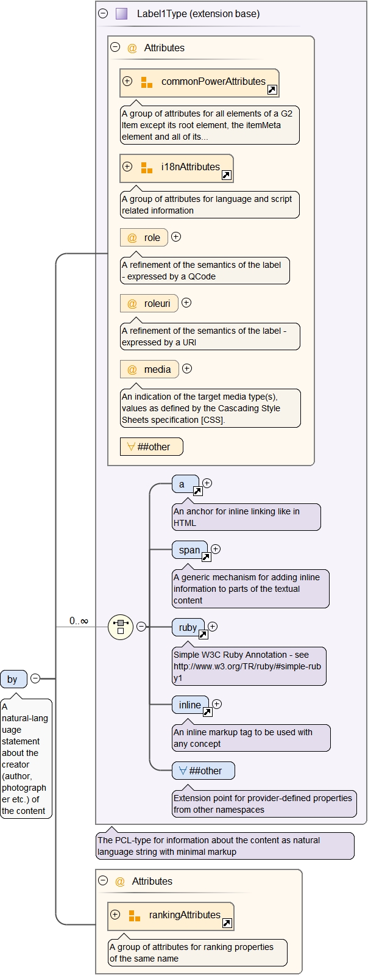Screen dimensions: 382x975
Task: Click the link arrow on the span element
Action: 206,557
